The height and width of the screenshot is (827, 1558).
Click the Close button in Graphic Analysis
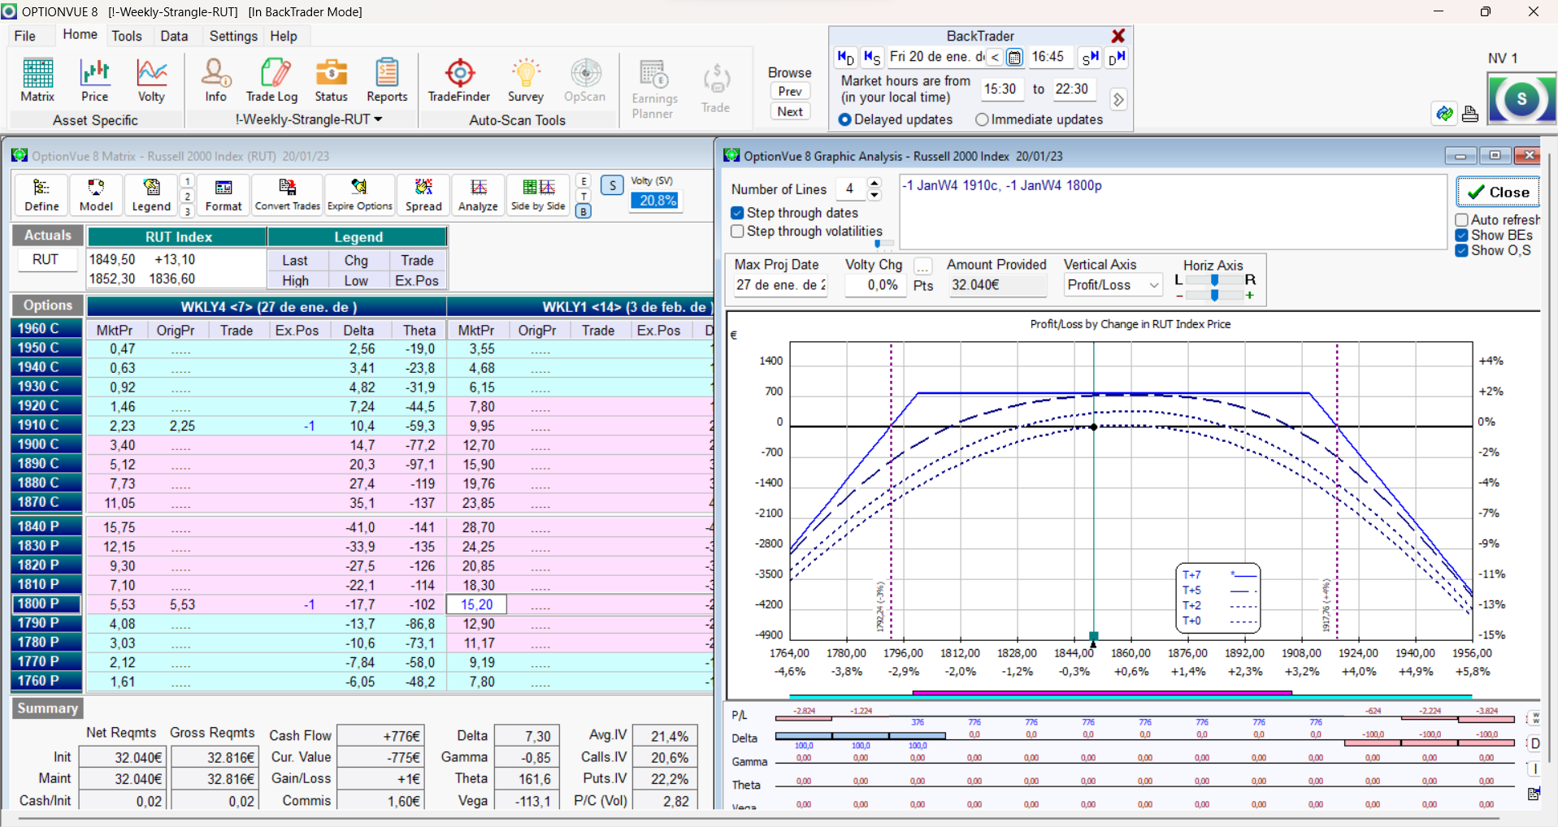click(1498, 193)
